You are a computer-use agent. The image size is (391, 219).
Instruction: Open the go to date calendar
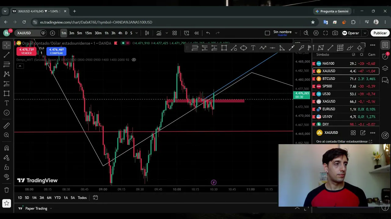(95, 198)
